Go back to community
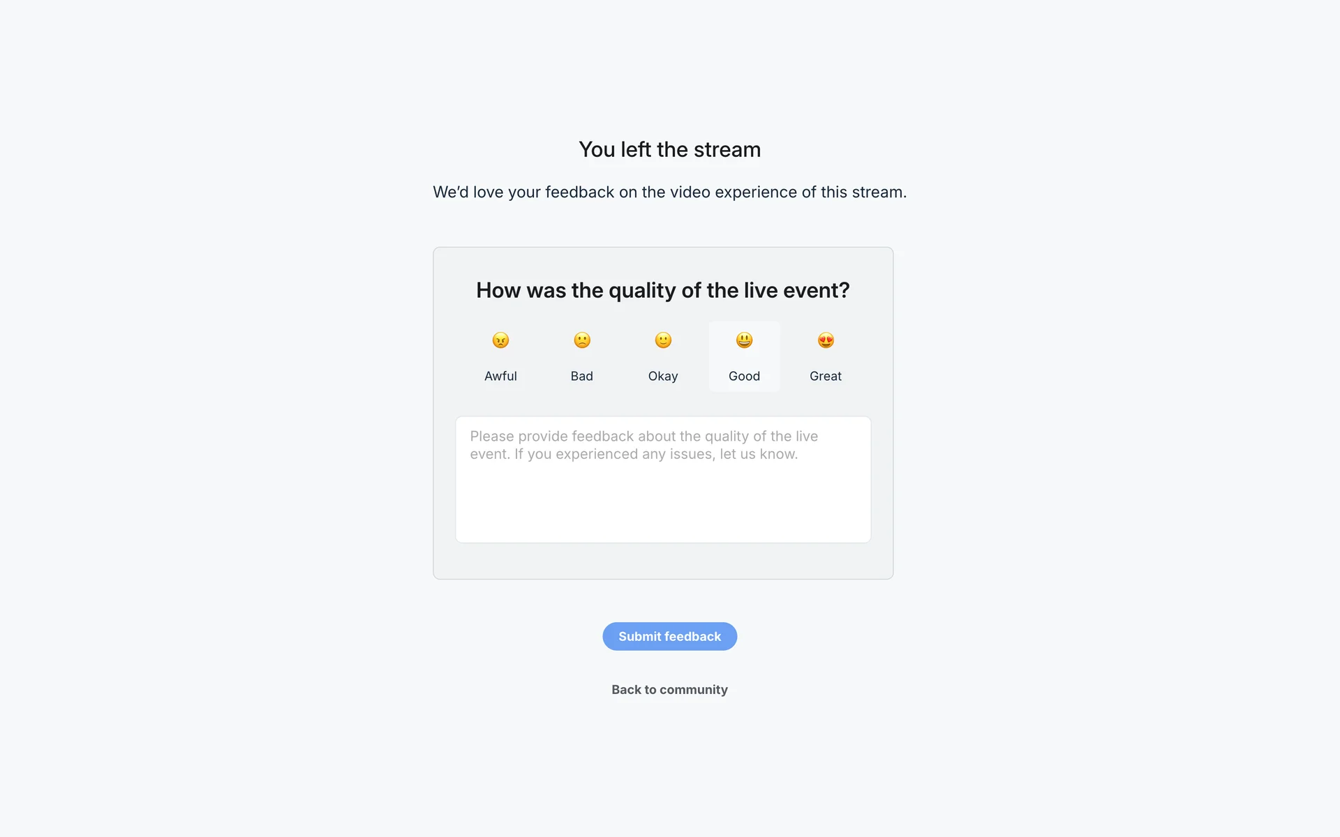The image size is (1340, 837). pyautogui.click(x=669, y=690)
